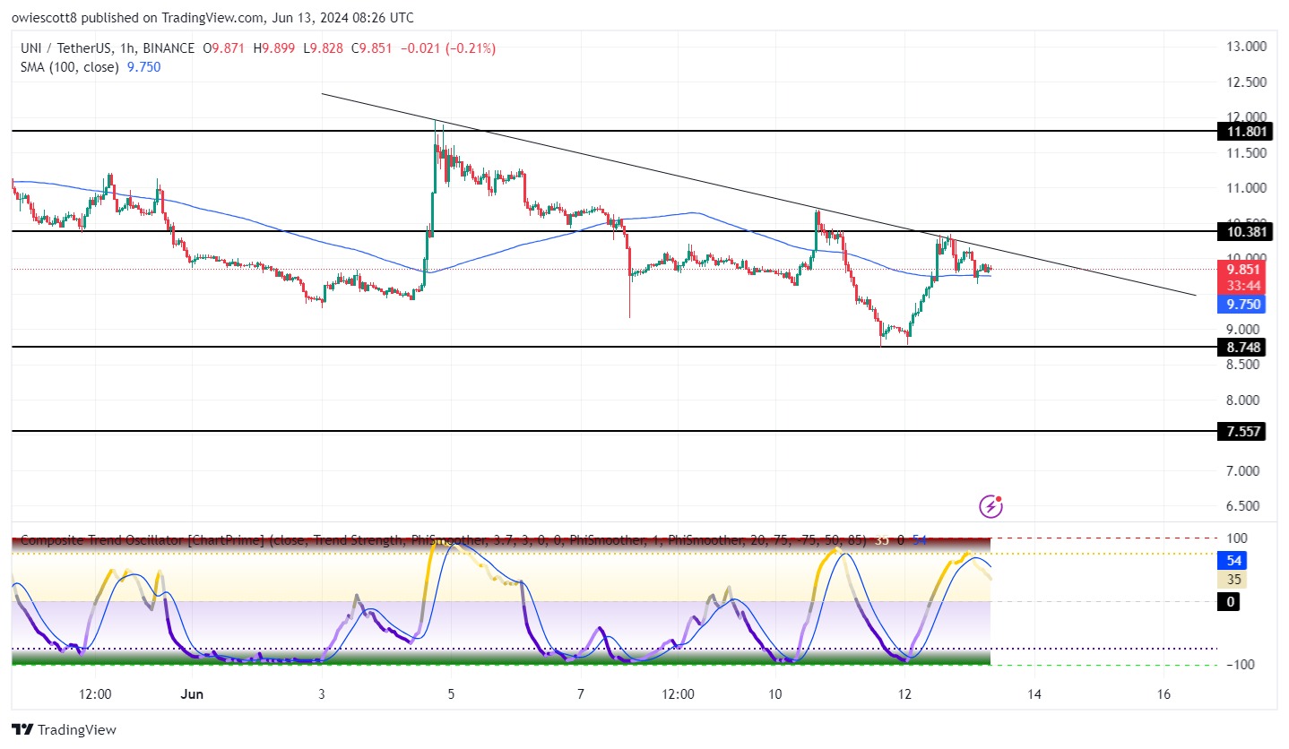The image size is (1289, 749).
Task: Click the Composite Trend Oscillator legend text
Action: 444,540
